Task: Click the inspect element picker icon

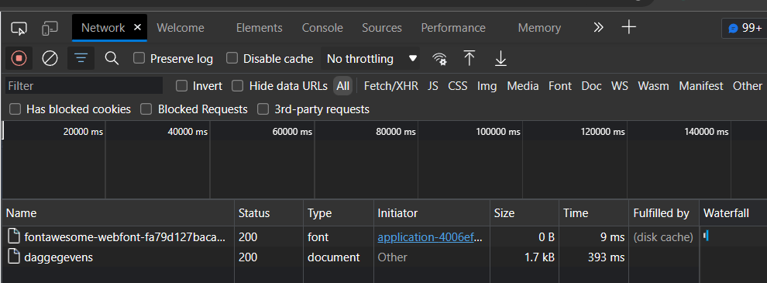Action: [x=19, y=29]
